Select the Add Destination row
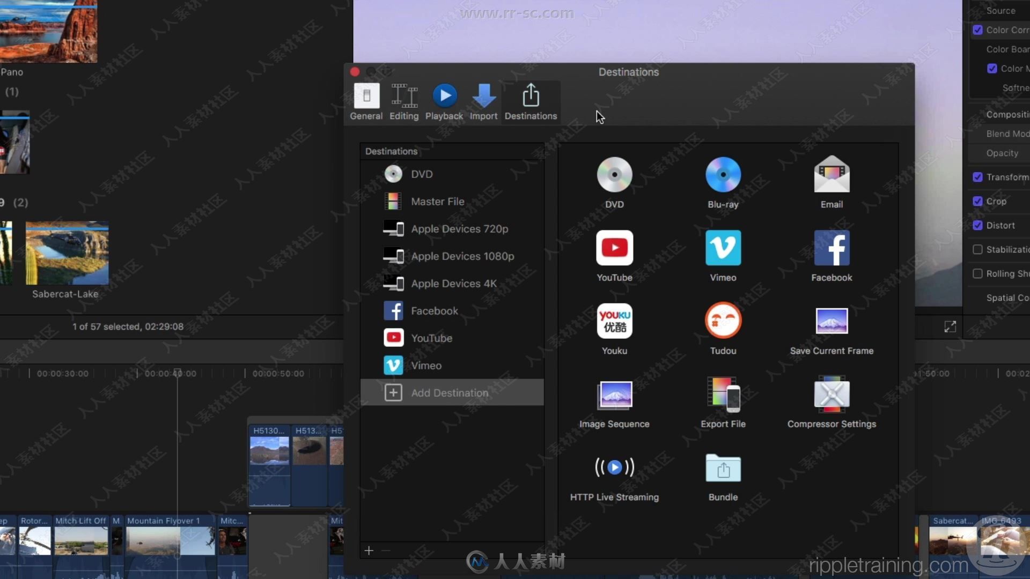 click(452, 392)
